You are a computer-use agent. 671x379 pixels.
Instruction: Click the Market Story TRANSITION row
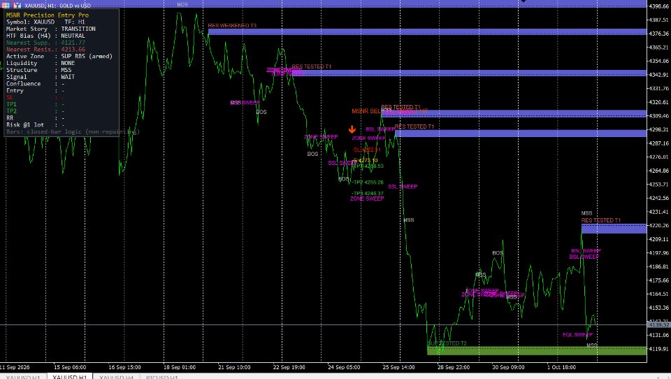51,29
